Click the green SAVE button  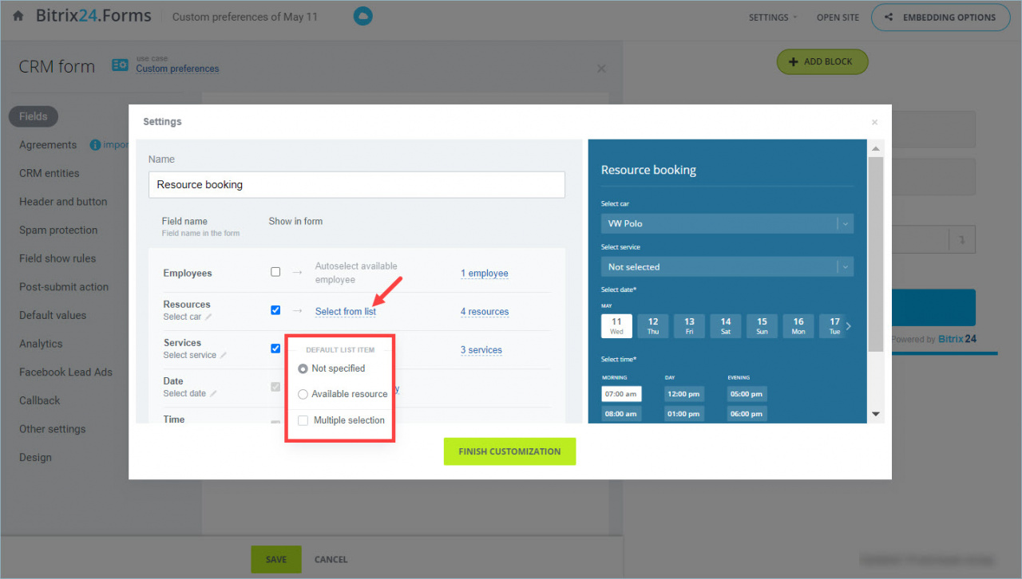pos(276,560)
